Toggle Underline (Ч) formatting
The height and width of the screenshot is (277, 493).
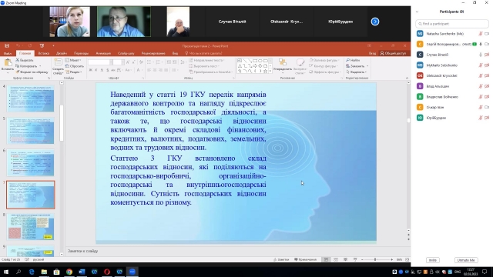point(102,70)
